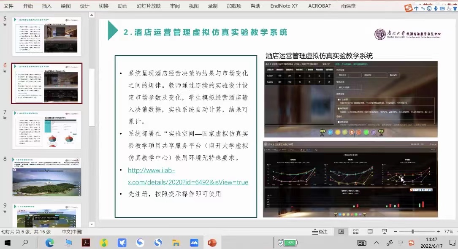Open Sogou emoji smiley panel
Image resolution: width=458 pixels, height=249 pixels.
coord(429,8)
